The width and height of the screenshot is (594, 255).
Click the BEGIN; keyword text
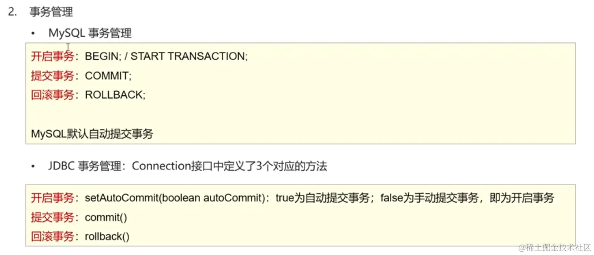pyautogui.click(x=101, y=56)
